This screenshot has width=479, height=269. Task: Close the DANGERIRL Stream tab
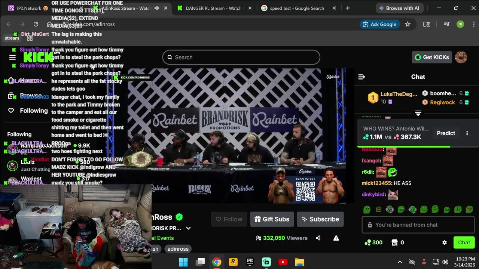(250, 8)
